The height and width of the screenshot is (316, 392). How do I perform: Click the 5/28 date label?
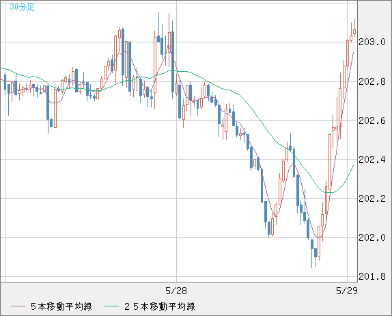pyautogui.click(x=176, y=291)
